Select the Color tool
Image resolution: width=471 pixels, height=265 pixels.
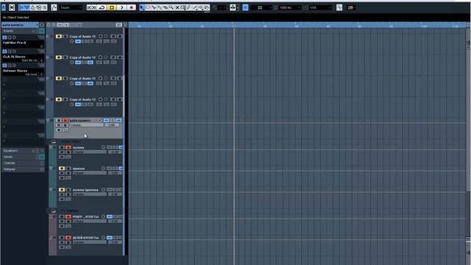(x=207, y=7)
